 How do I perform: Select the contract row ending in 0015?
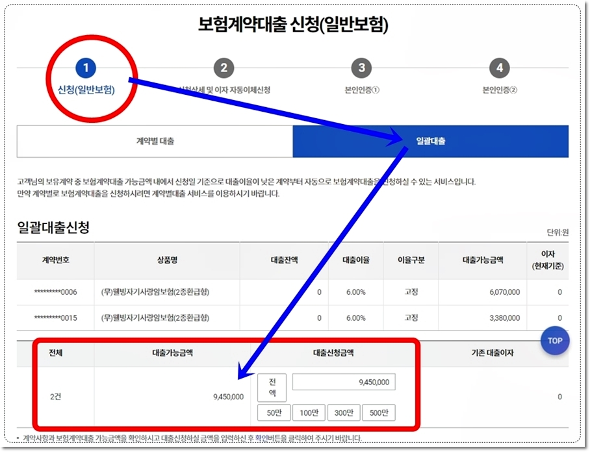(55, 318)
